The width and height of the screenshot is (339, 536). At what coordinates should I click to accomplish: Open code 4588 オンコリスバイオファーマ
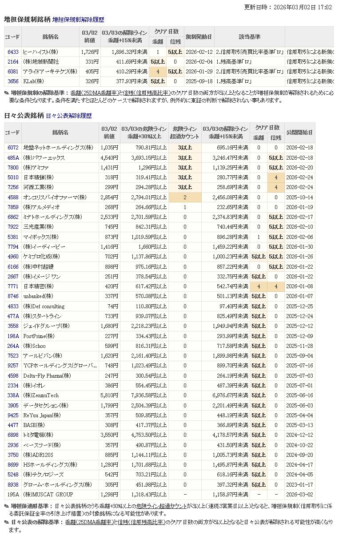[13, 197]
